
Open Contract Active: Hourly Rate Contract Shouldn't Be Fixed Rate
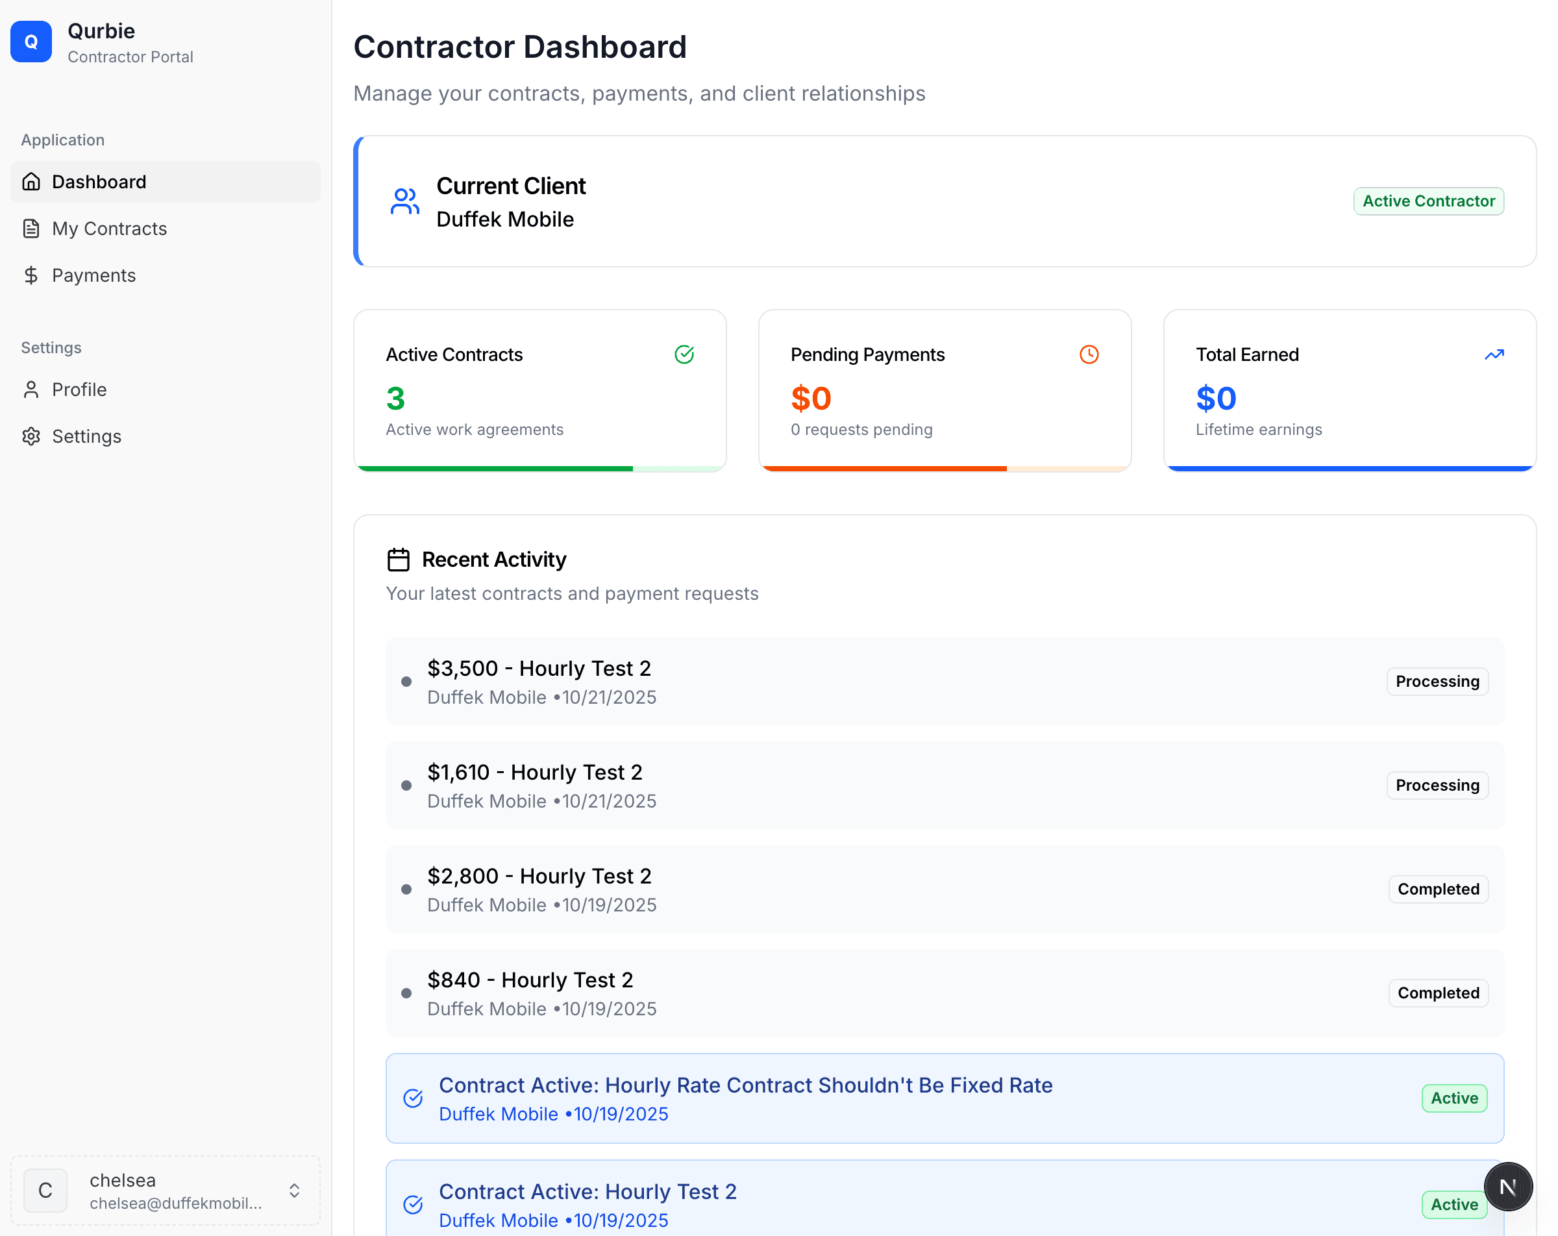945,1098
